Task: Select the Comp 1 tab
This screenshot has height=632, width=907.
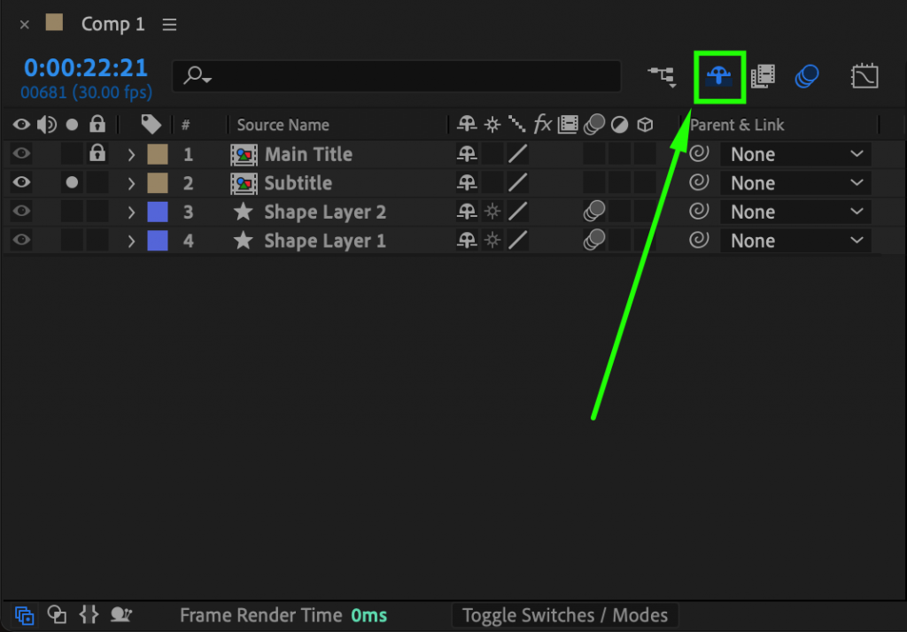Action: click(112, 24)
